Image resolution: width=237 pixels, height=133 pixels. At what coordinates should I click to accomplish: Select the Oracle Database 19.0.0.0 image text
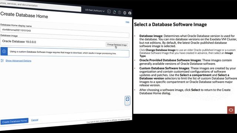(x=19, y=41)
